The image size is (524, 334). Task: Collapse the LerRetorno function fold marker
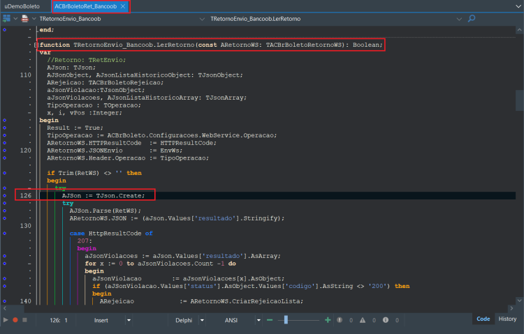(36, 45)
